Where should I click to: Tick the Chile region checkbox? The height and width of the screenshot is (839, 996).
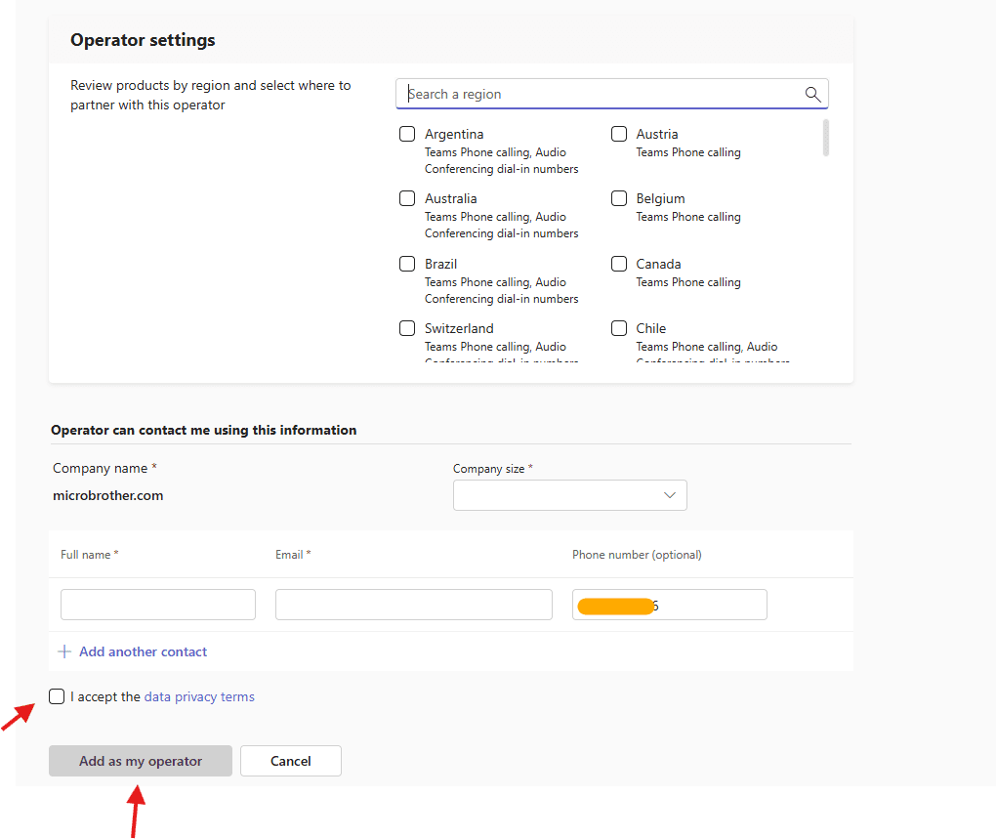coord(619,328)
